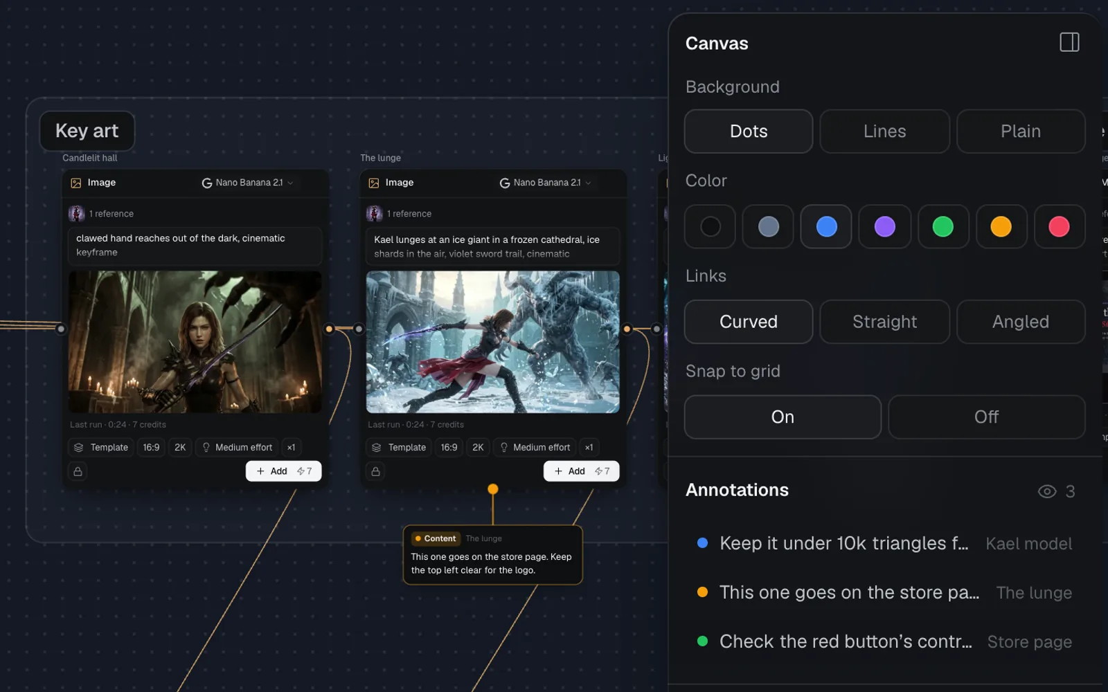The height and width of the screenshot is (692, 1108).
Task: Toggle annotations visibility eye icon
Action: click(x=1047, y=491)
